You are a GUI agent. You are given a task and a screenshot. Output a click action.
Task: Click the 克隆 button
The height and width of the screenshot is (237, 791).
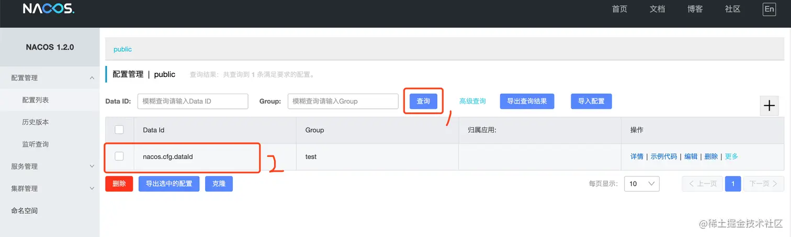tap(219, 184)
